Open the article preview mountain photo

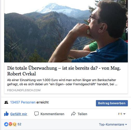[66, 31]
